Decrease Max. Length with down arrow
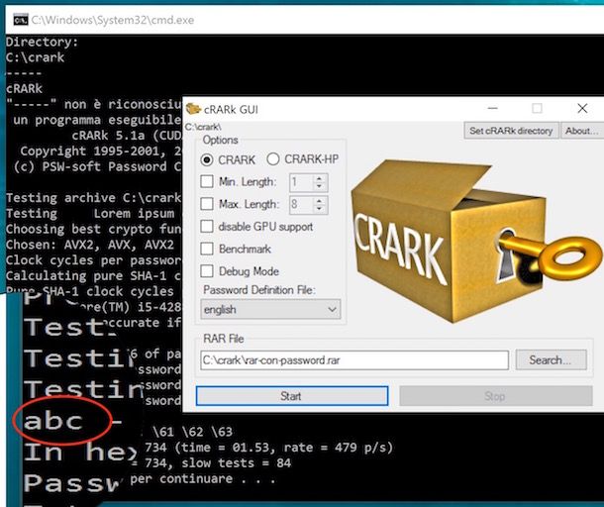 320,208
